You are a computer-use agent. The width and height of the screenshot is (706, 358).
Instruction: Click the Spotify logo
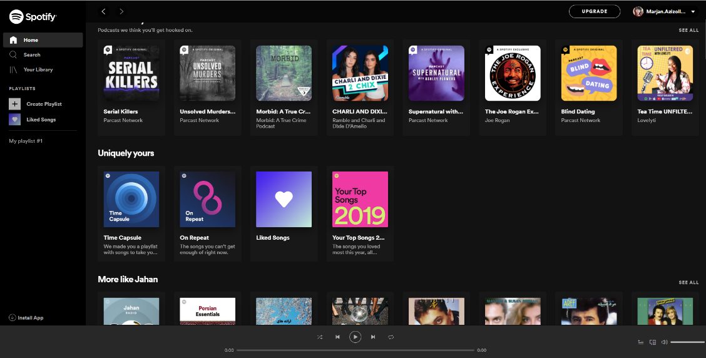(x=33, y=17)
